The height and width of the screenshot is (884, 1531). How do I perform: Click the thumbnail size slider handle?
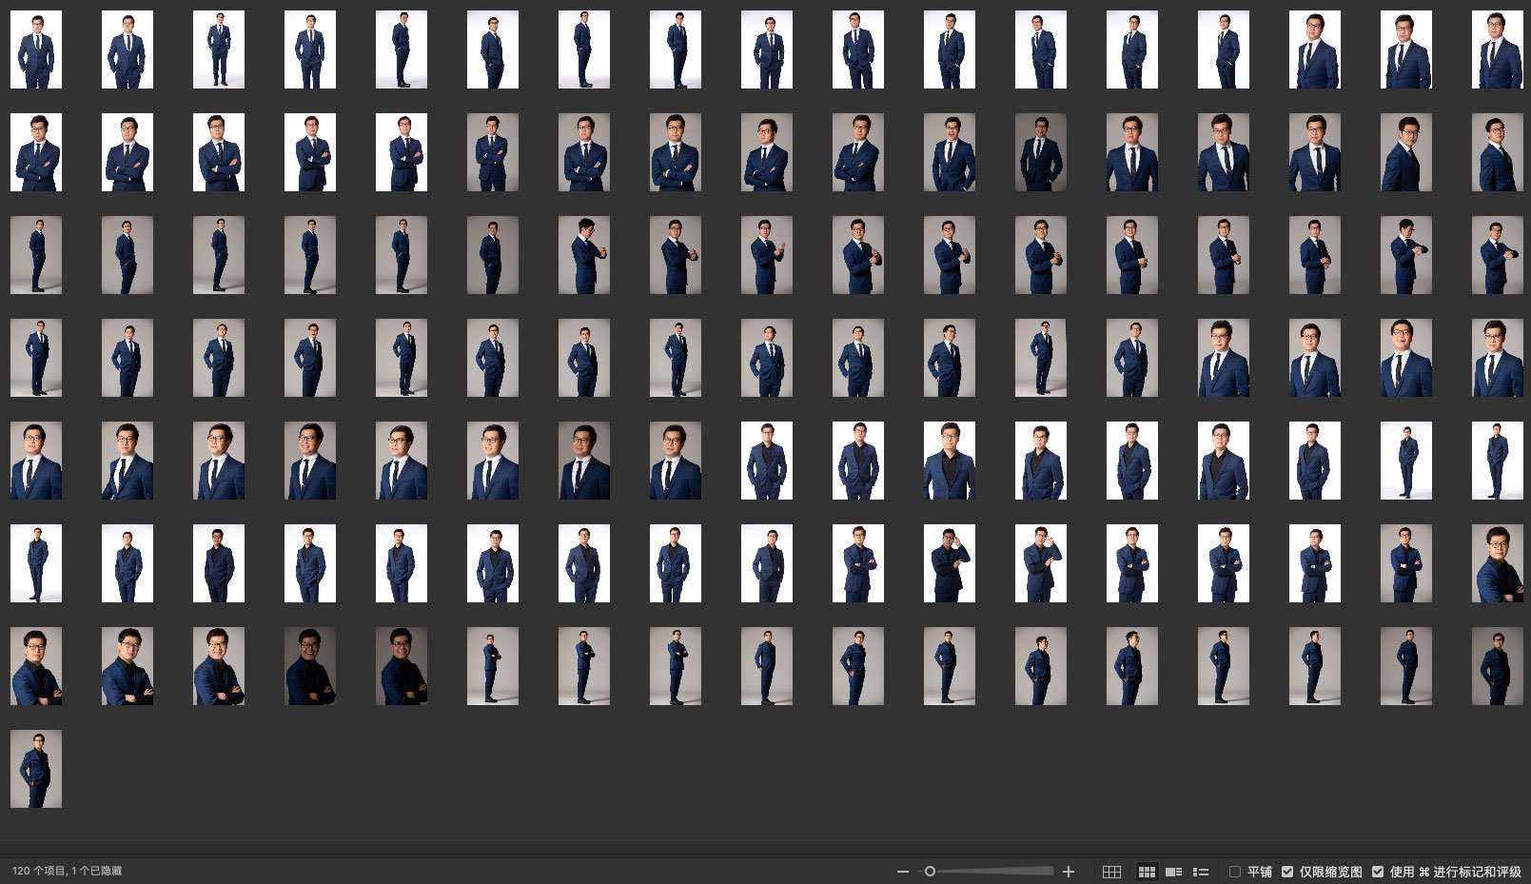pyautogui.click(x=930, y=872)
